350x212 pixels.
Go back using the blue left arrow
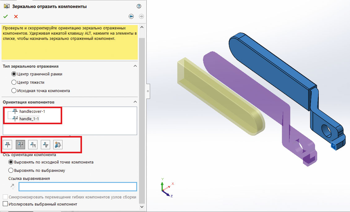click(x=131, y=16)
